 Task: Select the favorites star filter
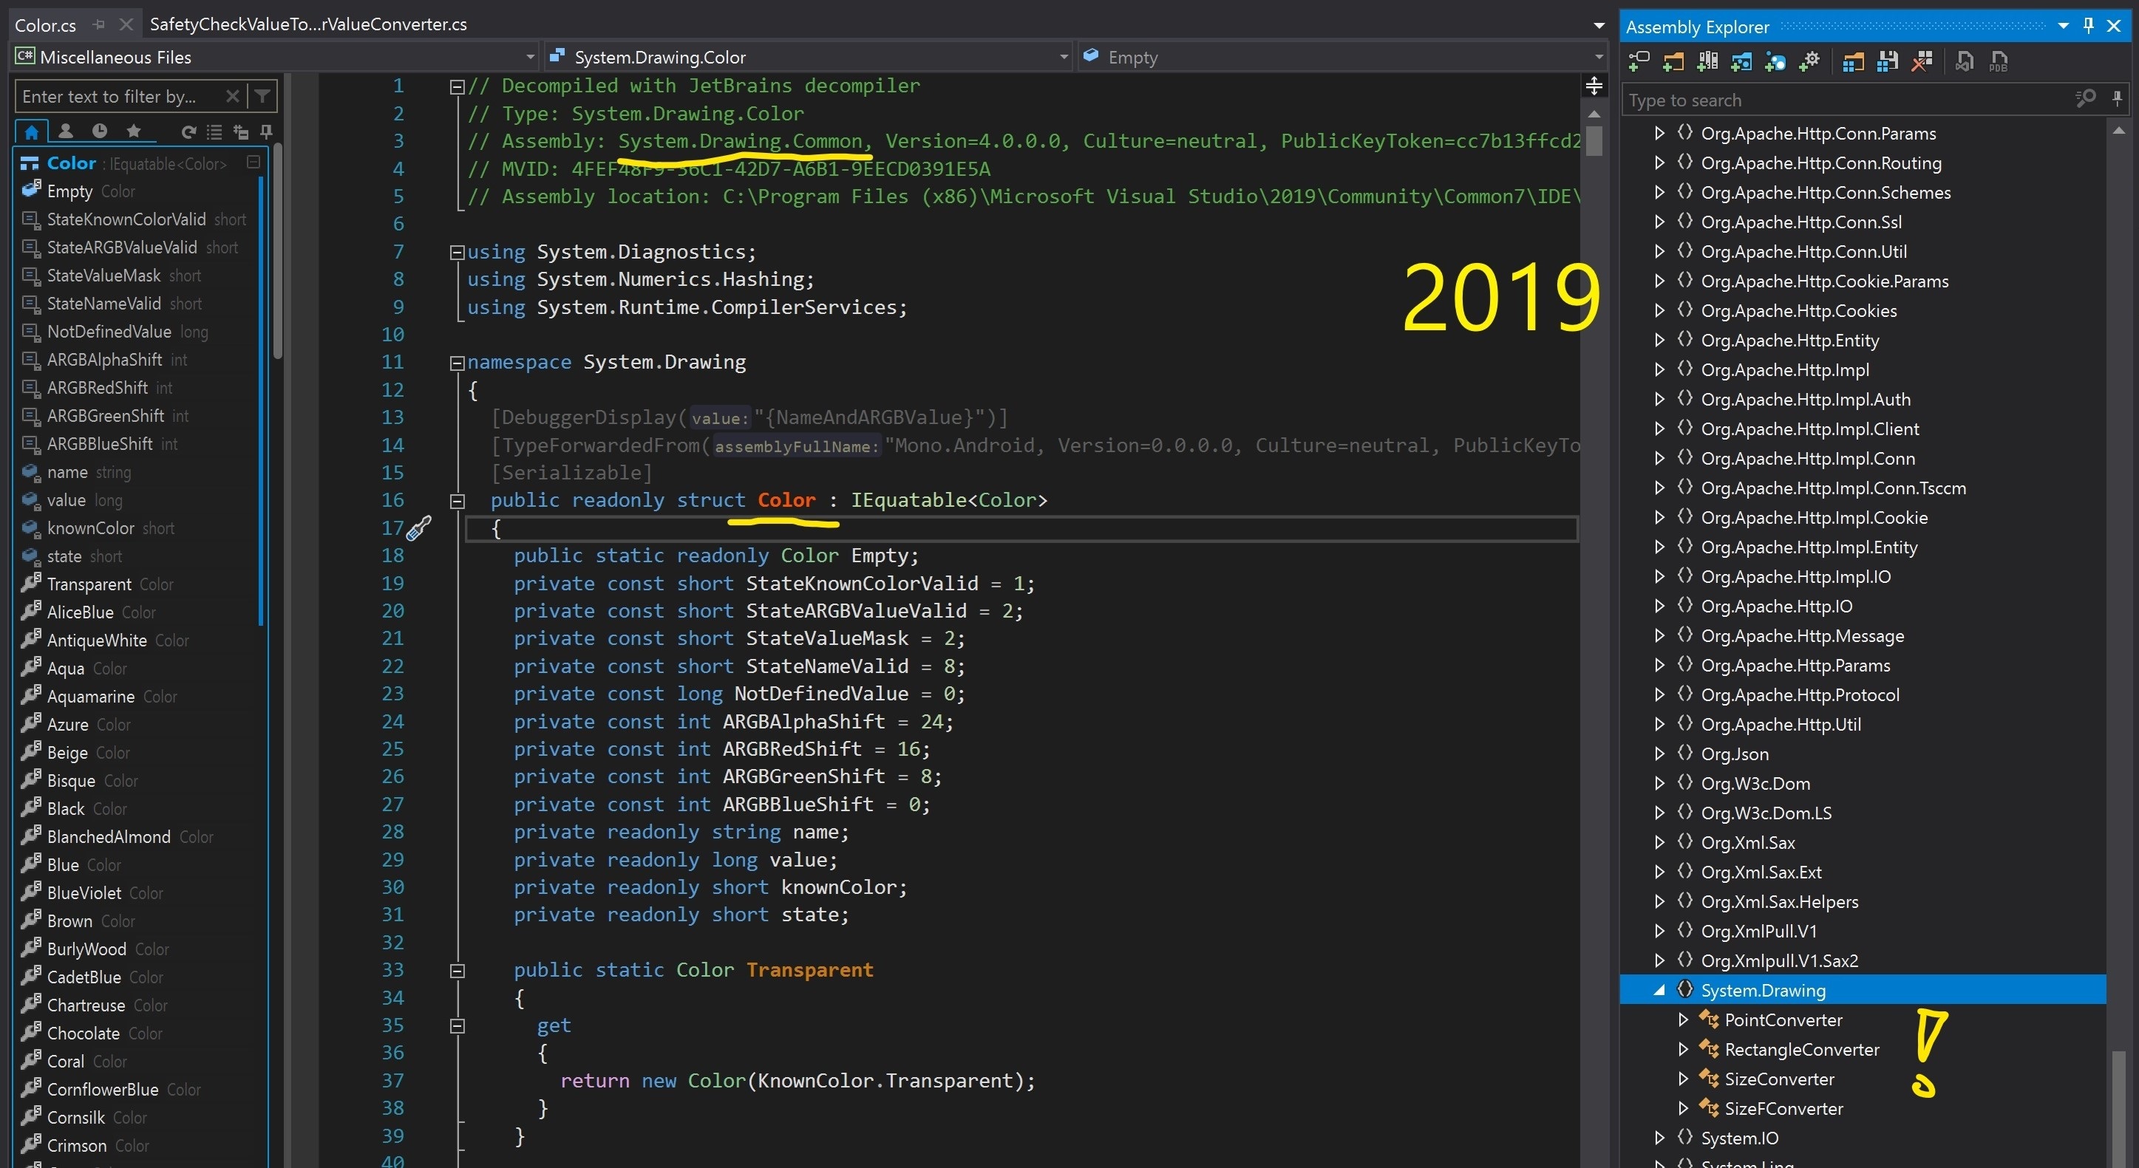(135, 132)
